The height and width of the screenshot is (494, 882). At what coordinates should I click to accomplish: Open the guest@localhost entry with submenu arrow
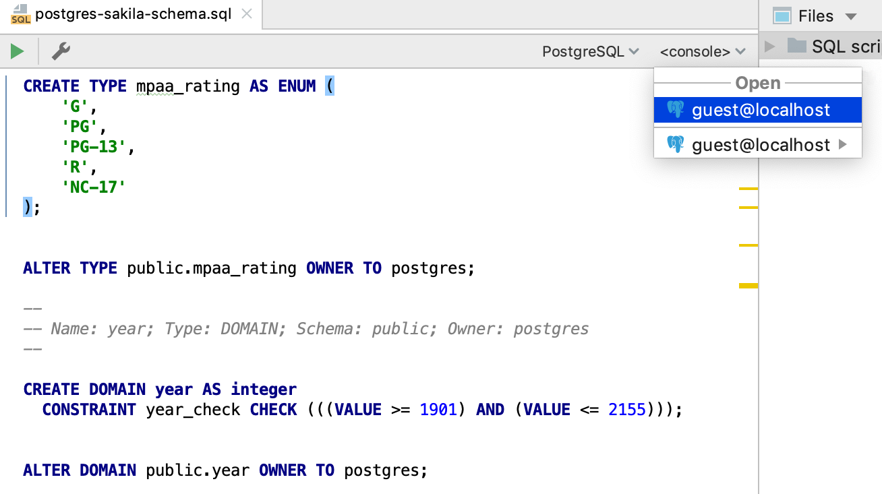point(758,144)
